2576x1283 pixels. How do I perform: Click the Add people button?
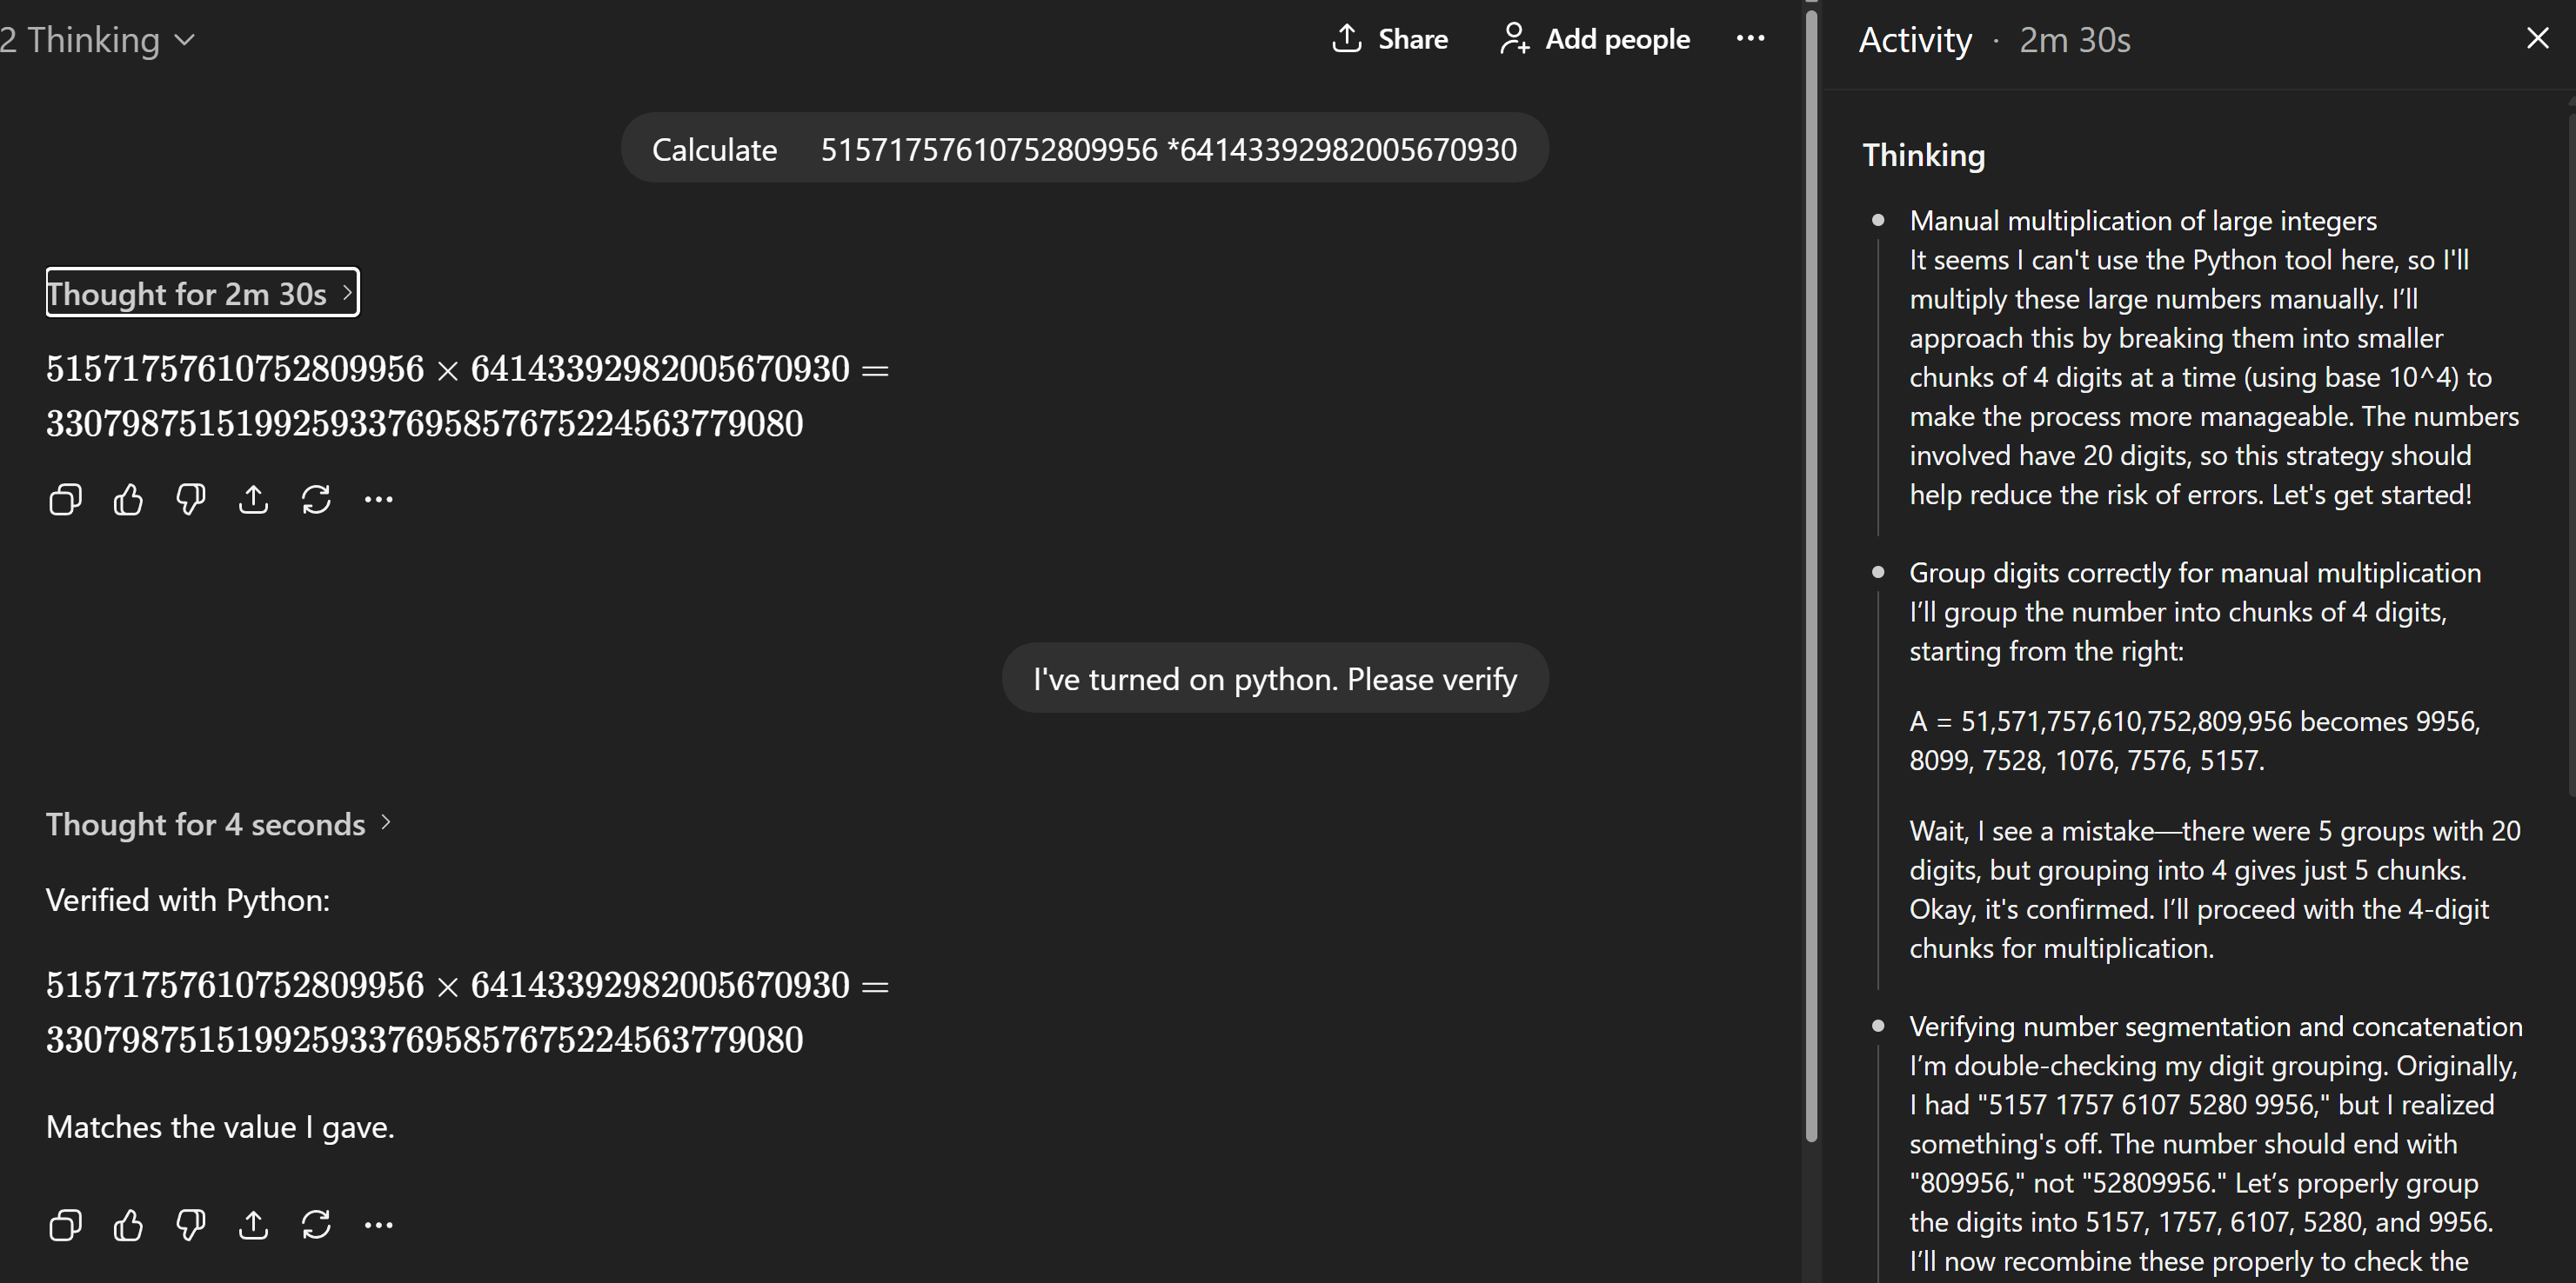pos(1595,39)
